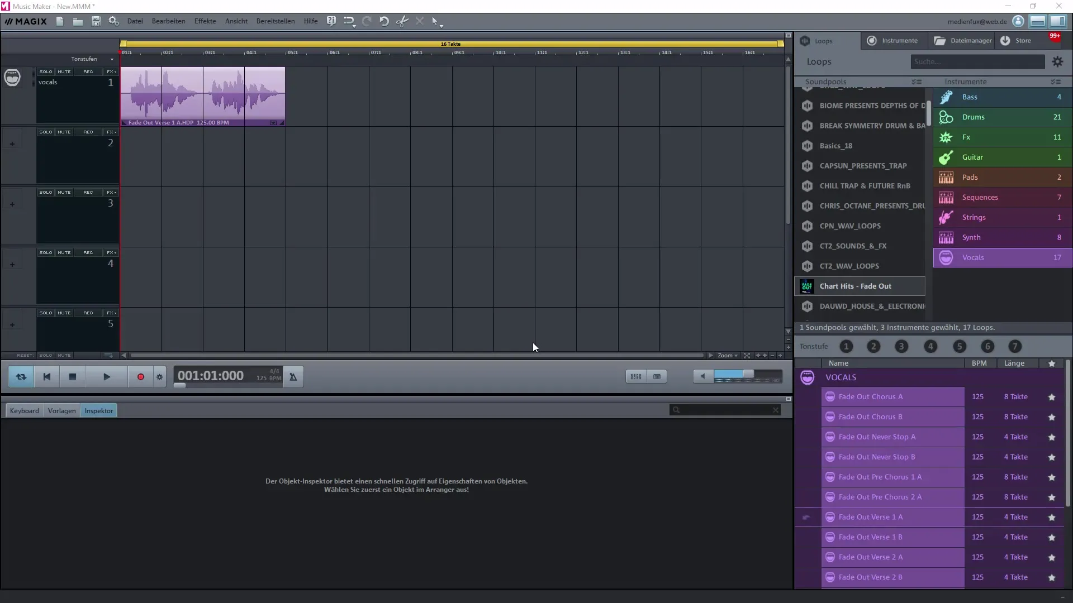Open Loops settings gear icon
This screenshot has height=603, width=1073.
coord(1057,62)
